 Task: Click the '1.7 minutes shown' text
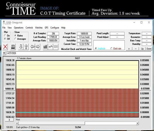[x=24, y=58]
